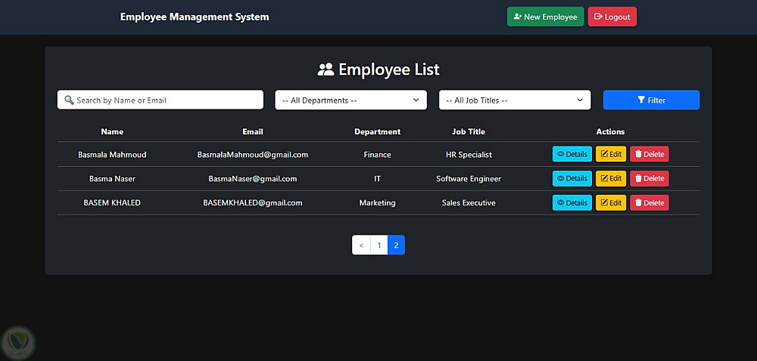This screenshot has height=361, width=757.
Task: Go to page 1 in pagination
Action: [379, 245]
